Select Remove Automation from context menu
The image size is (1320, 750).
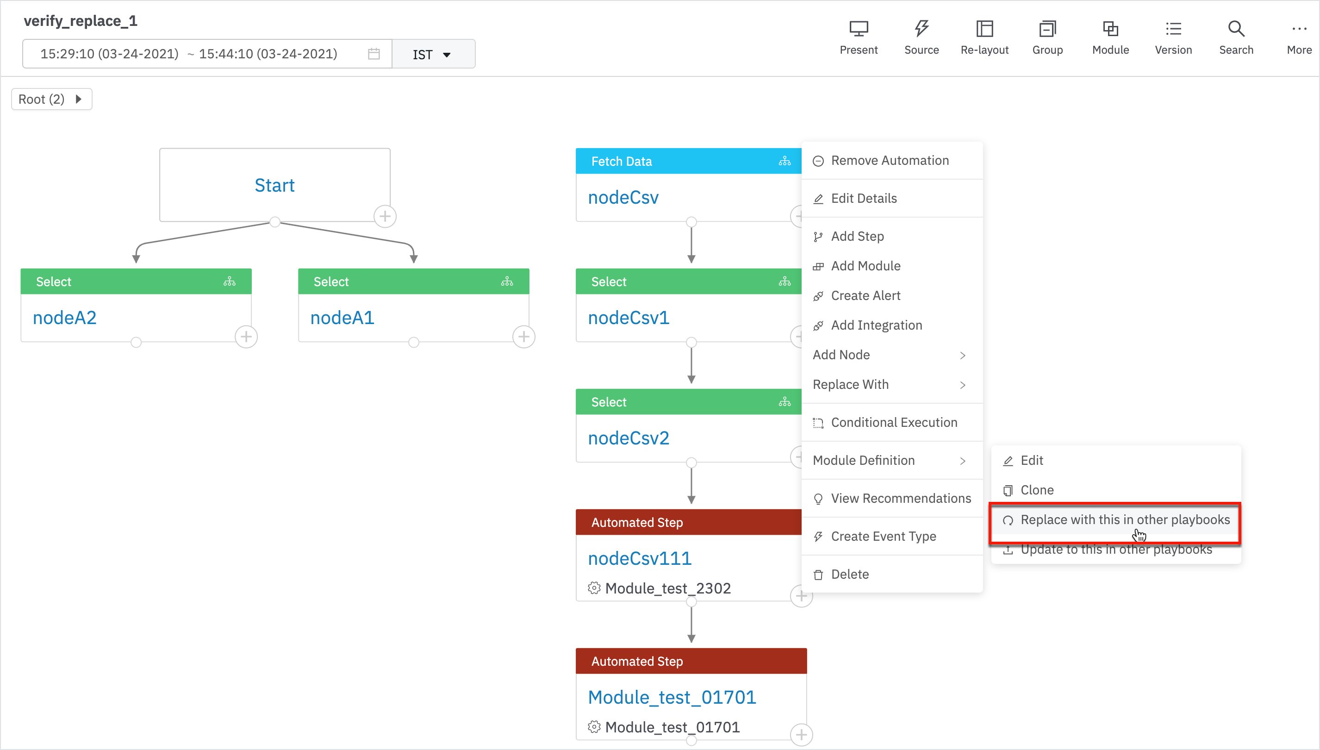892,161
